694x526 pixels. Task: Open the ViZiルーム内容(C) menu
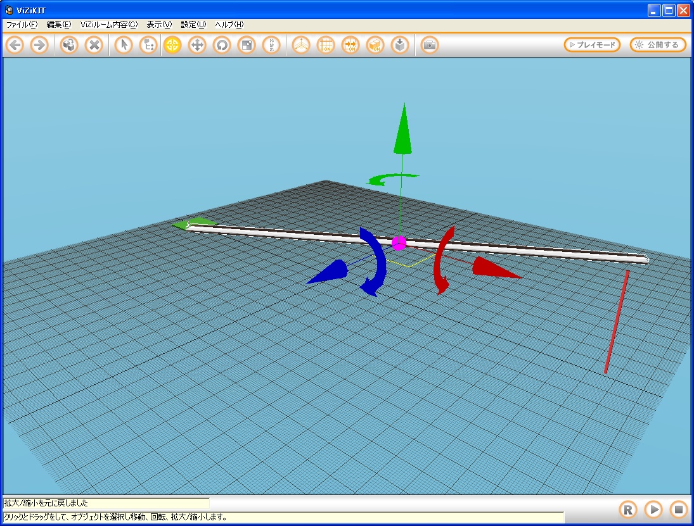tap(108, 25)
